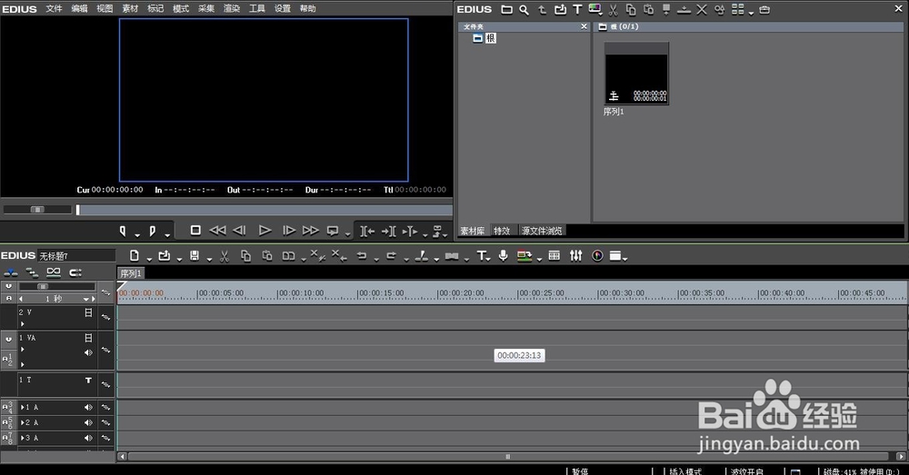Click the copy icon in timeline toolbar
Image resolution: width=909 pixels, height=475 pixels.
[x=245, y=255]
